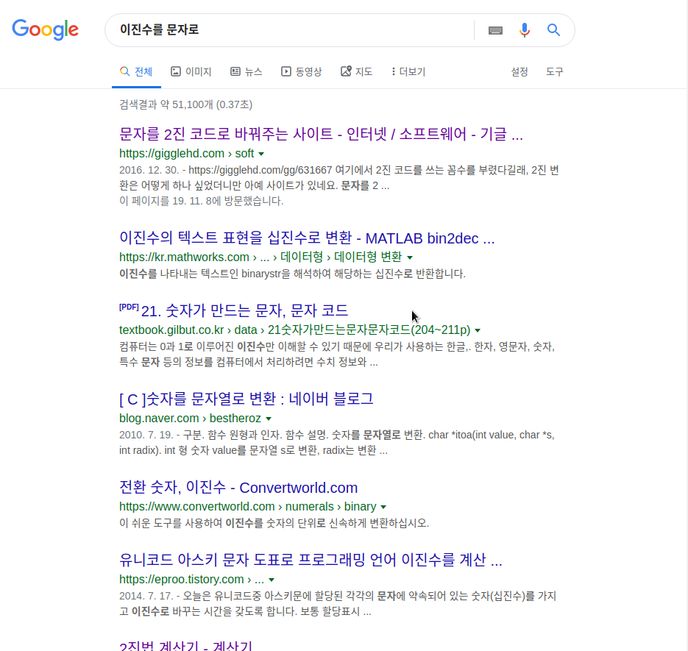
Task: Start voice search with the microphone icon
Action: pyautogui.click(x=525, y=30)
